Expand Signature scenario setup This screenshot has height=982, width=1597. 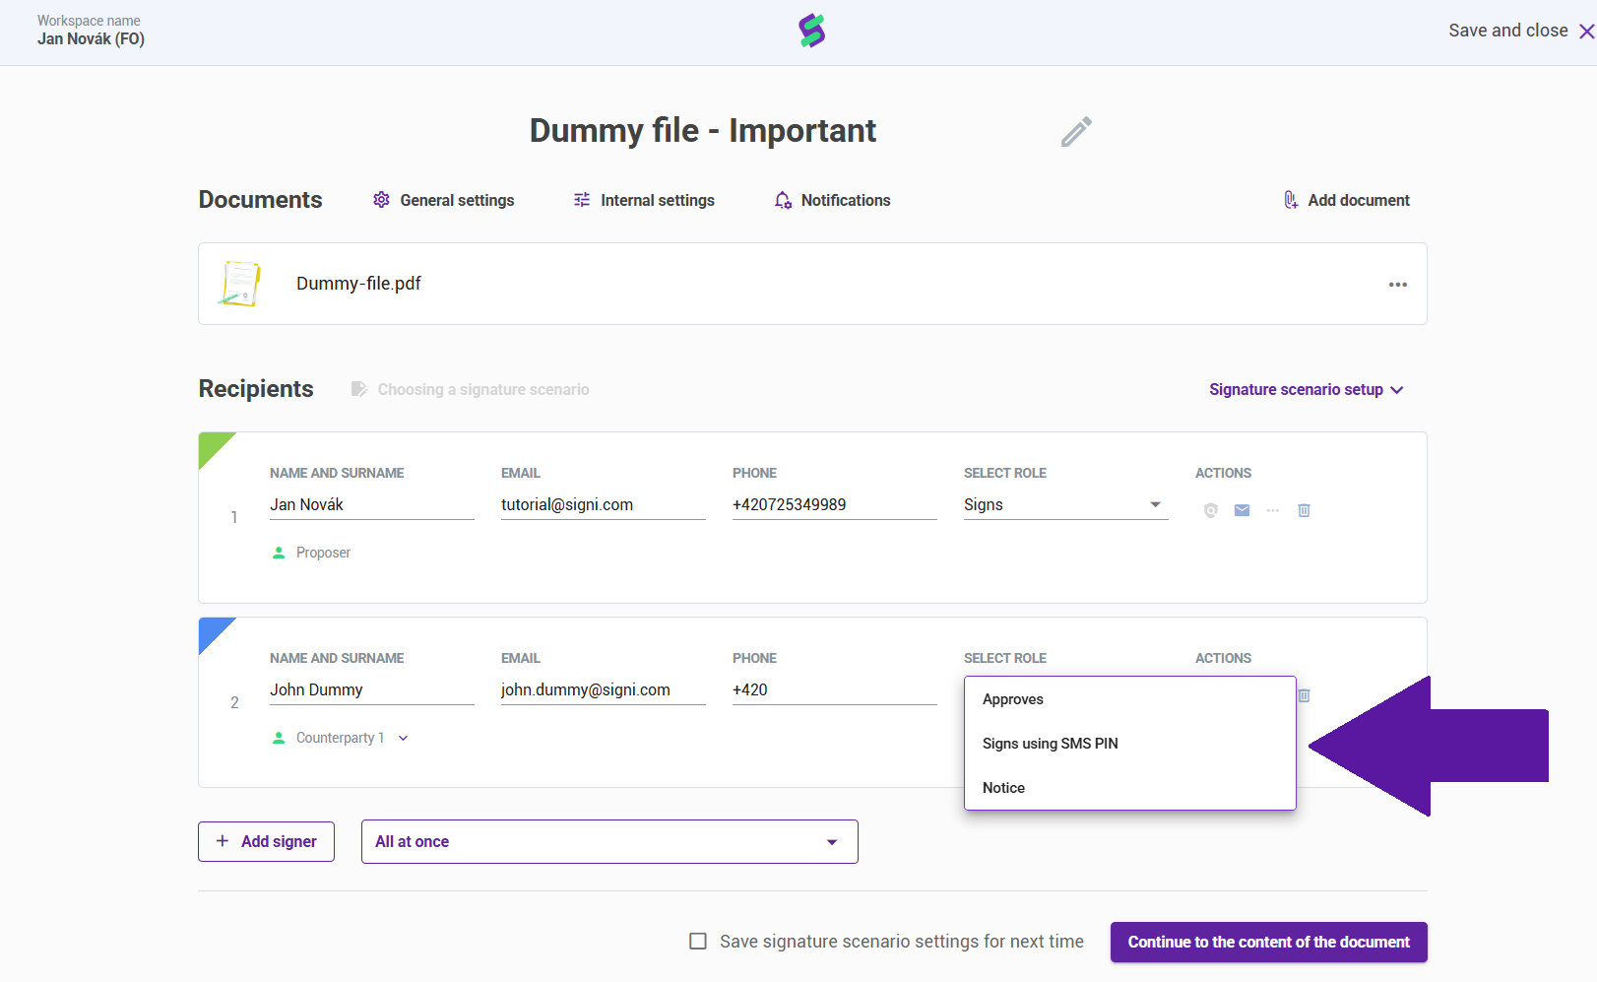point(1306,390)
